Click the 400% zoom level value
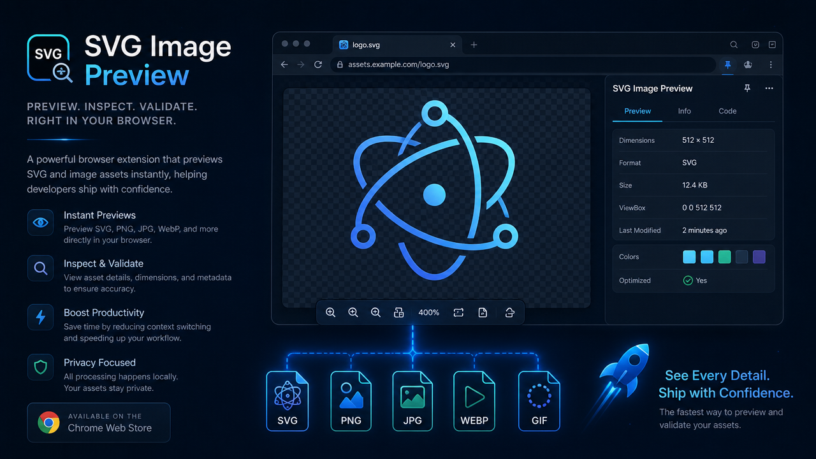 coord(429,312)
